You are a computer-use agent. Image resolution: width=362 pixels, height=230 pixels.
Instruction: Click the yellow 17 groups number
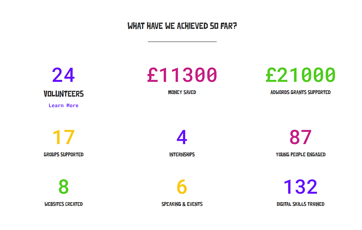63,137
